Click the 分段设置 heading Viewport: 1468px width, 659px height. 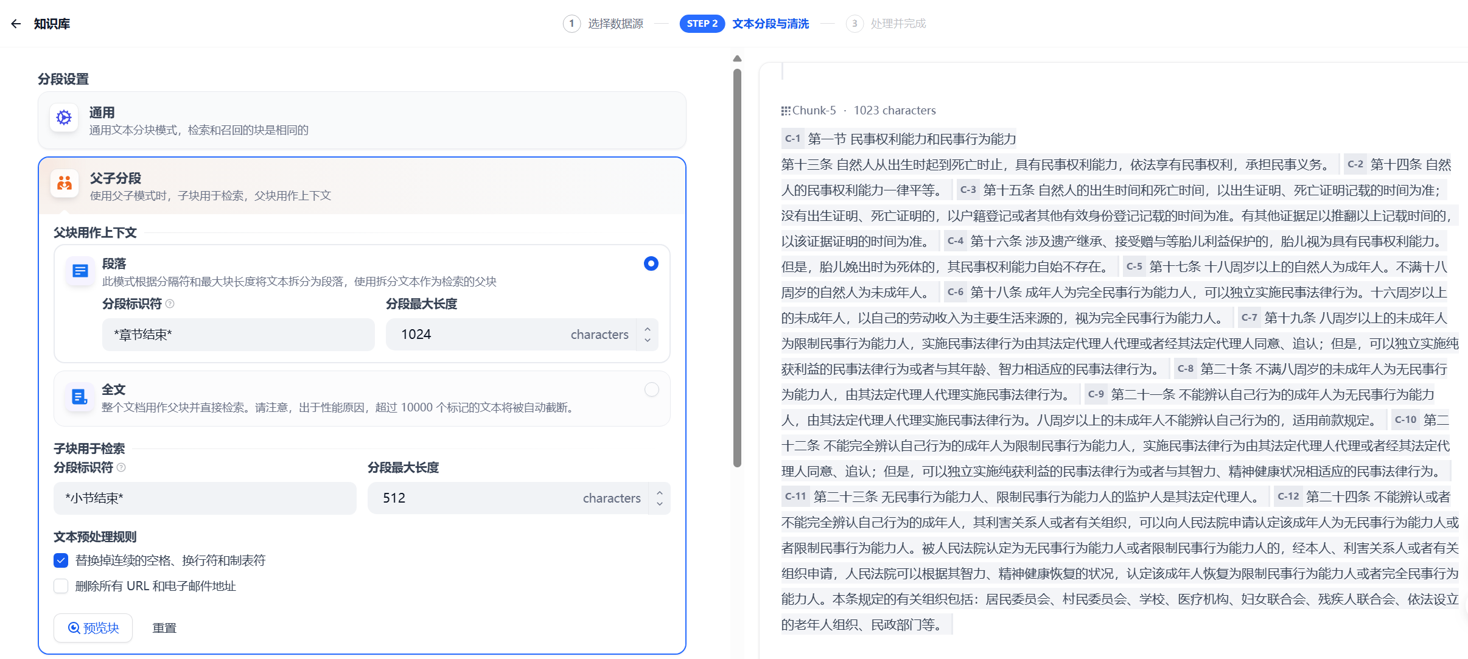[x=63, y=79]
